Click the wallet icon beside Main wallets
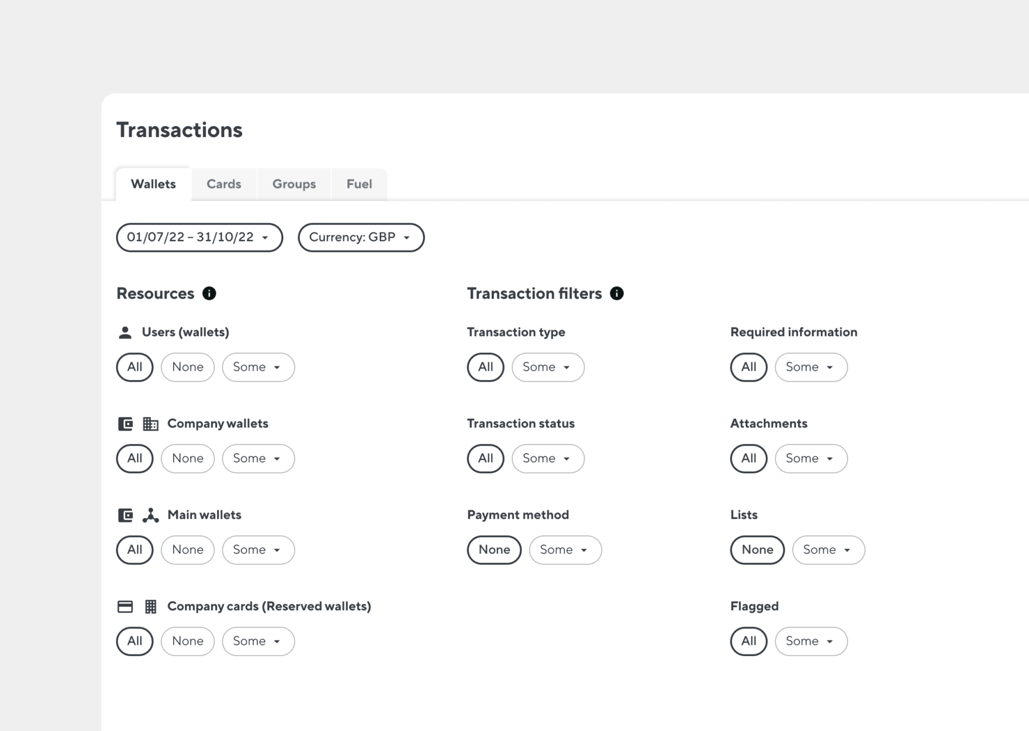This screenshot has width=1029, height=731. tap(125, 515)
